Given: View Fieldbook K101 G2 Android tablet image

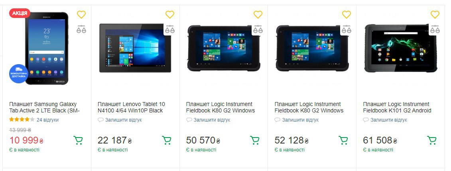Looking at the screenshot, I should pyautogui.click(x=401, y=48).
